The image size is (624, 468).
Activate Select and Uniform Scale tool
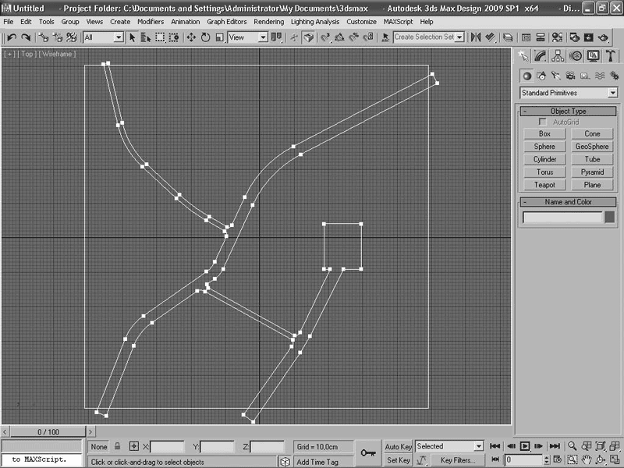point(220,37)
